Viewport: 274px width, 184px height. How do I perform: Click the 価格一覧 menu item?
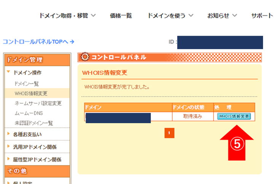[121, 16]
